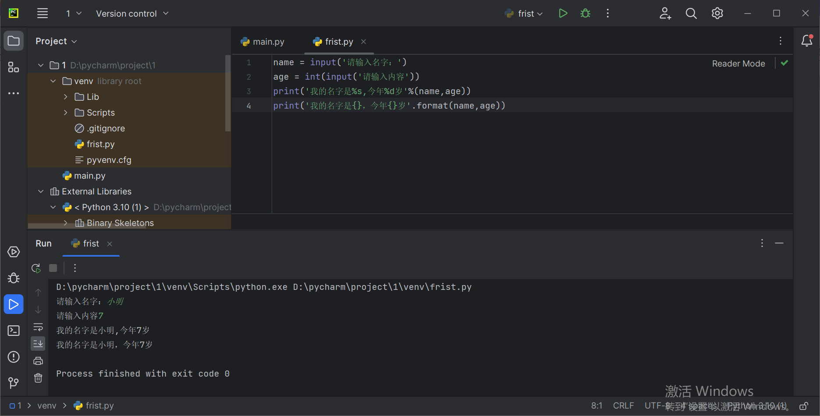Click the green inspection checkmark widget
Screen dimensions: 820x416
tap(784, 63)
